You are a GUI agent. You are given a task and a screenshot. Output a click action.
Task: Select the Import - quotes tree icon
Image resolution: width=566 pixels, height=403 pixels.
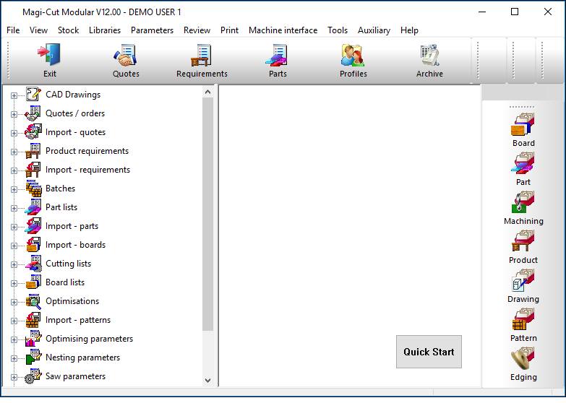33,132
